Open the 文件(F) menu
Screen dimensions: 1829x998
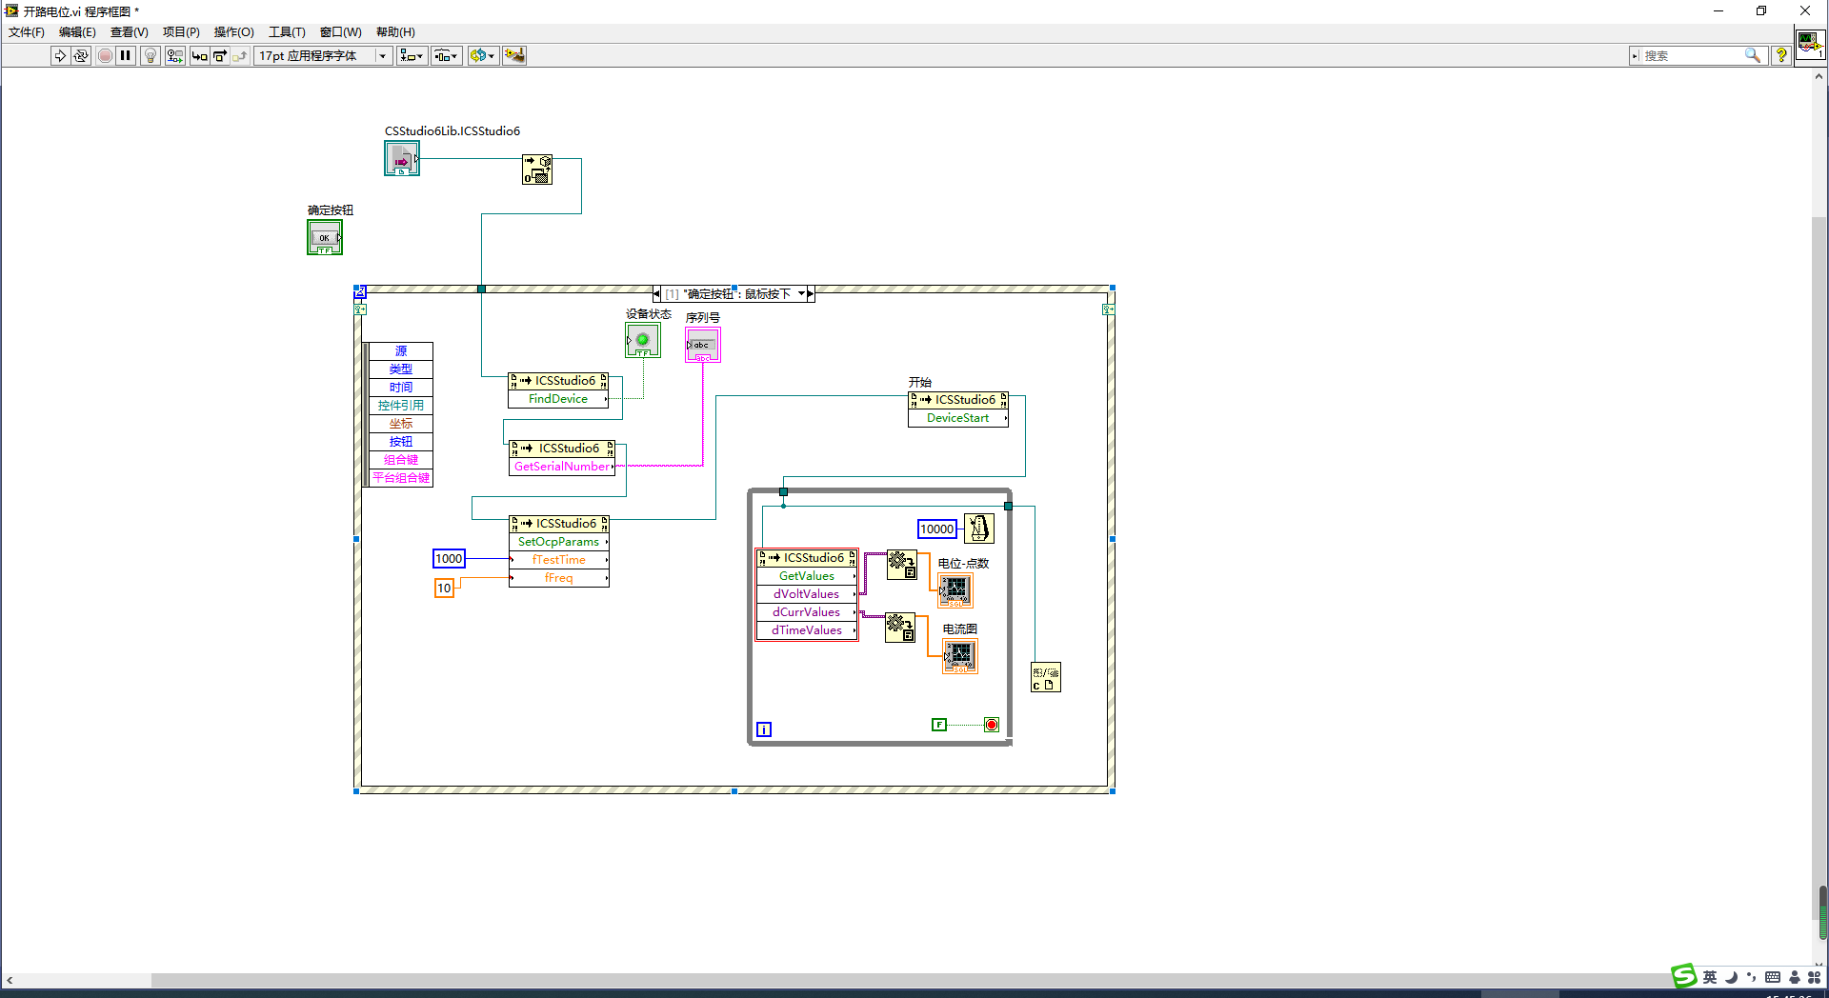[x=27, y=32]
